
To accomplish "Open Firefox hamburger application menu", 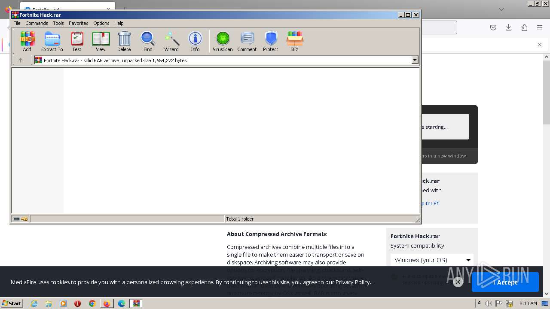I will click(540, 27).
